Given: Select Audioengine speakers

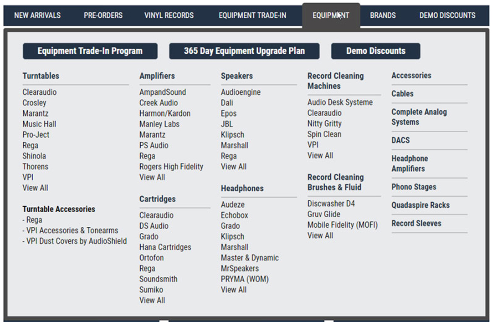Looking at the screenshot, I should click(241, 92).
